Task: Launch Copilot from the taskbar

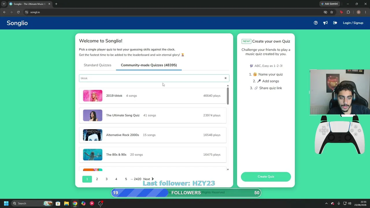Action: pos(83,203)
